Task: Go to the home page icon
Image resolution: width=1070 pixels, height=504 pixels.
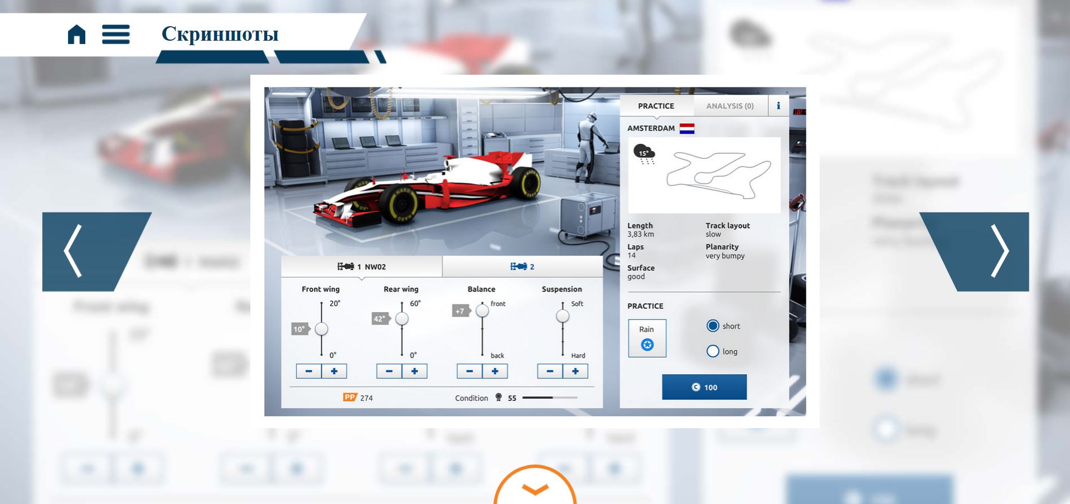Action: tap(76, 34)
